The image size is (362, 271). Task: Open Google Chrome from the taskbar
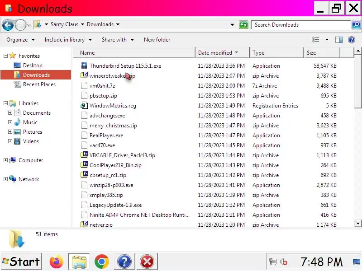(x=101, y=262)
